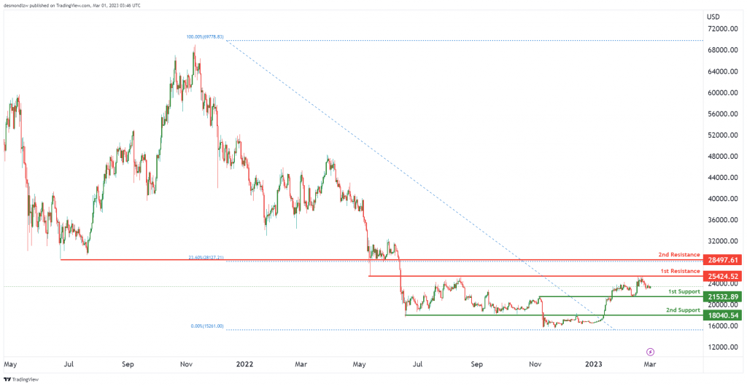Select the 2nd Support text label
Image resolution: width=747 pixels, height=386 pixels.
point(683,310)
